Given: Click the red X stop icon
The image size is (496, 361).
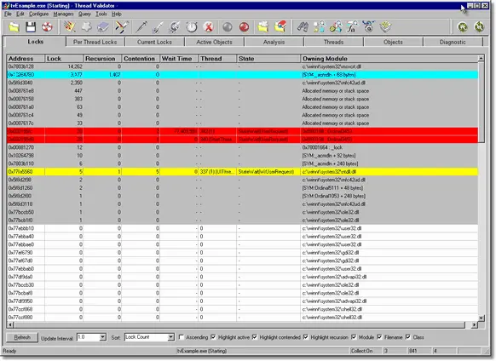Looking at the screenshot, I should pos(209,27).
